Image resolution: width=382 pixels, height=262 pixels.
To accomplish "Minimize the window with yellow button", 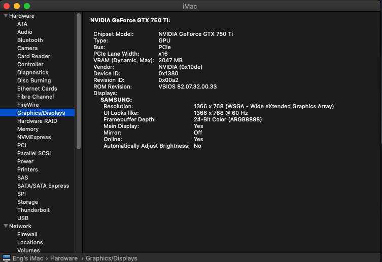I will (x=17, y=6).
